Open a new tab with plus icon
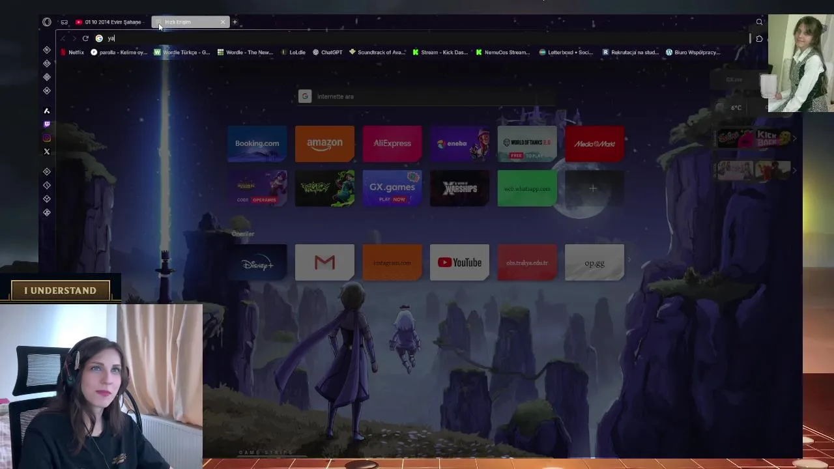 [x=235, y=22]
